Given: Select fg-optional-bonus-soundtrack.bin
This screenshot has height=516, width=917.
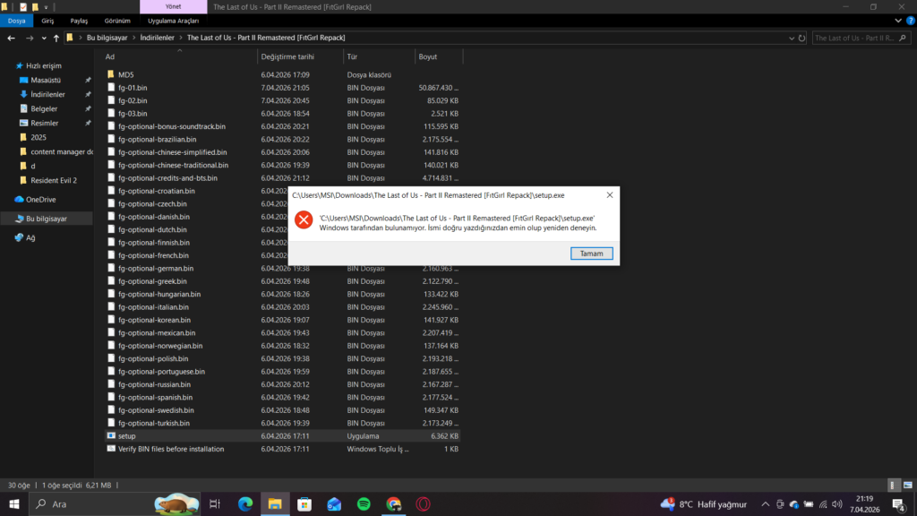Looking at the screenshot, I should 171,126.
